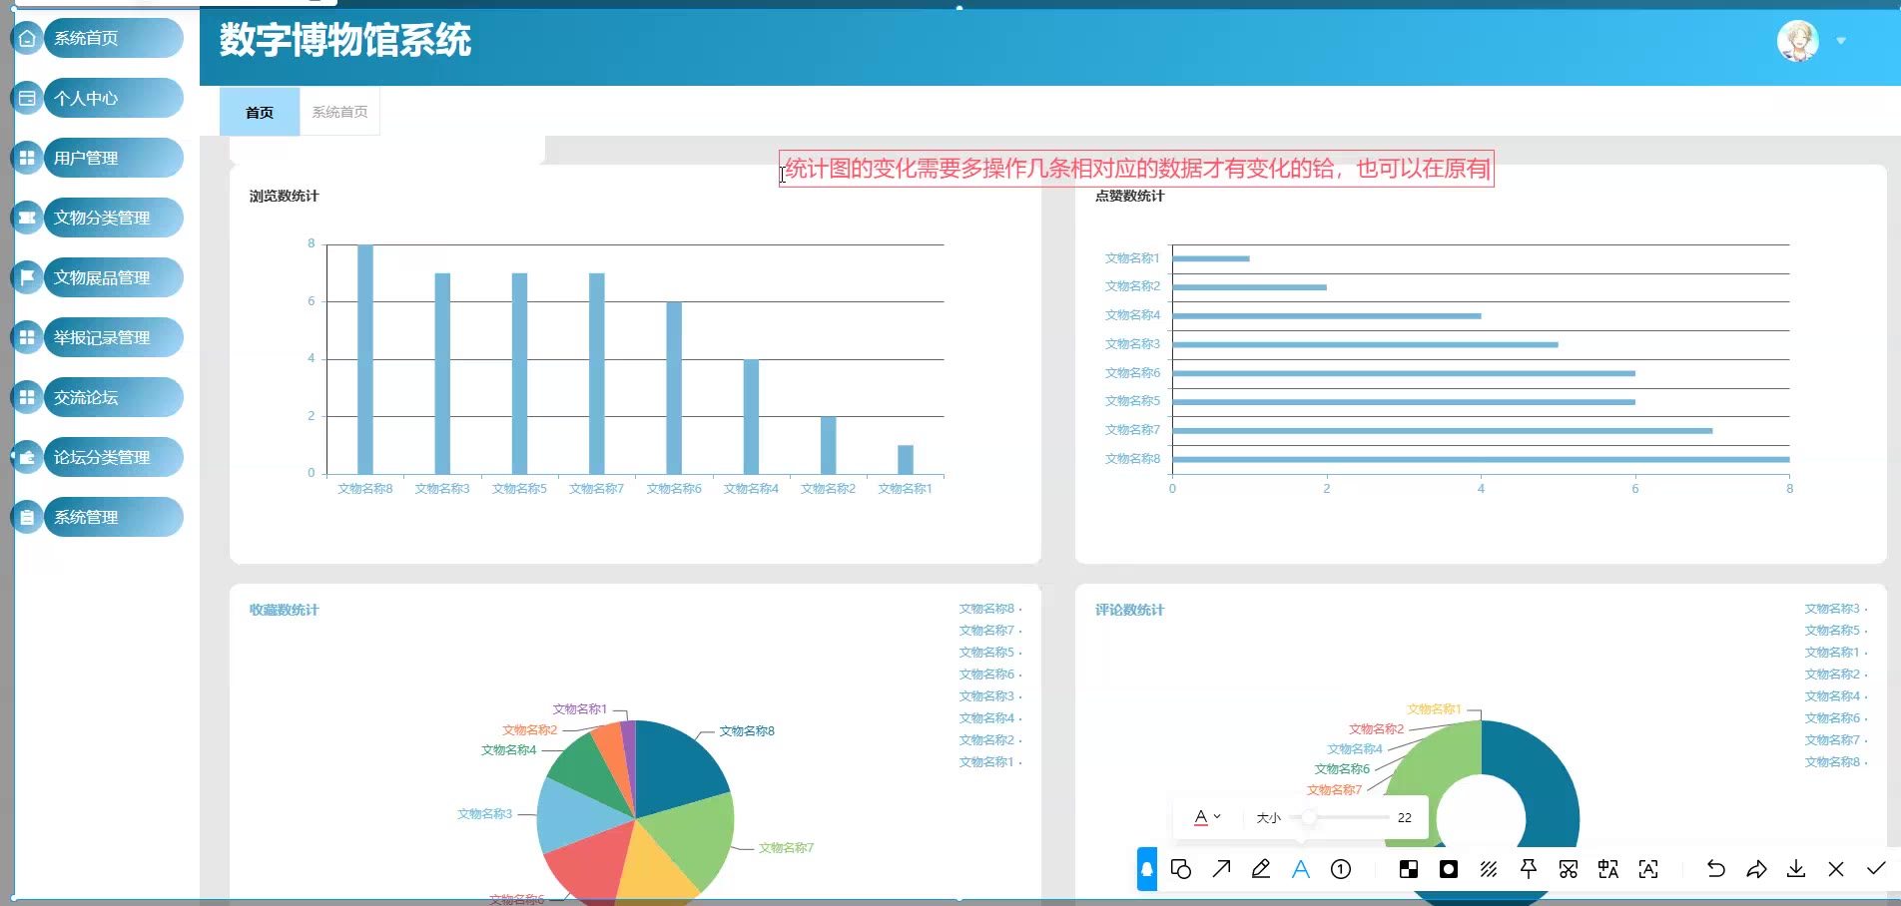Image resolution: width=1901 pixels, height=906 pixels.
Task: Click the wallet icon beside 论坛分类管理
Action: pyautogui.click(x=27, y=457)
